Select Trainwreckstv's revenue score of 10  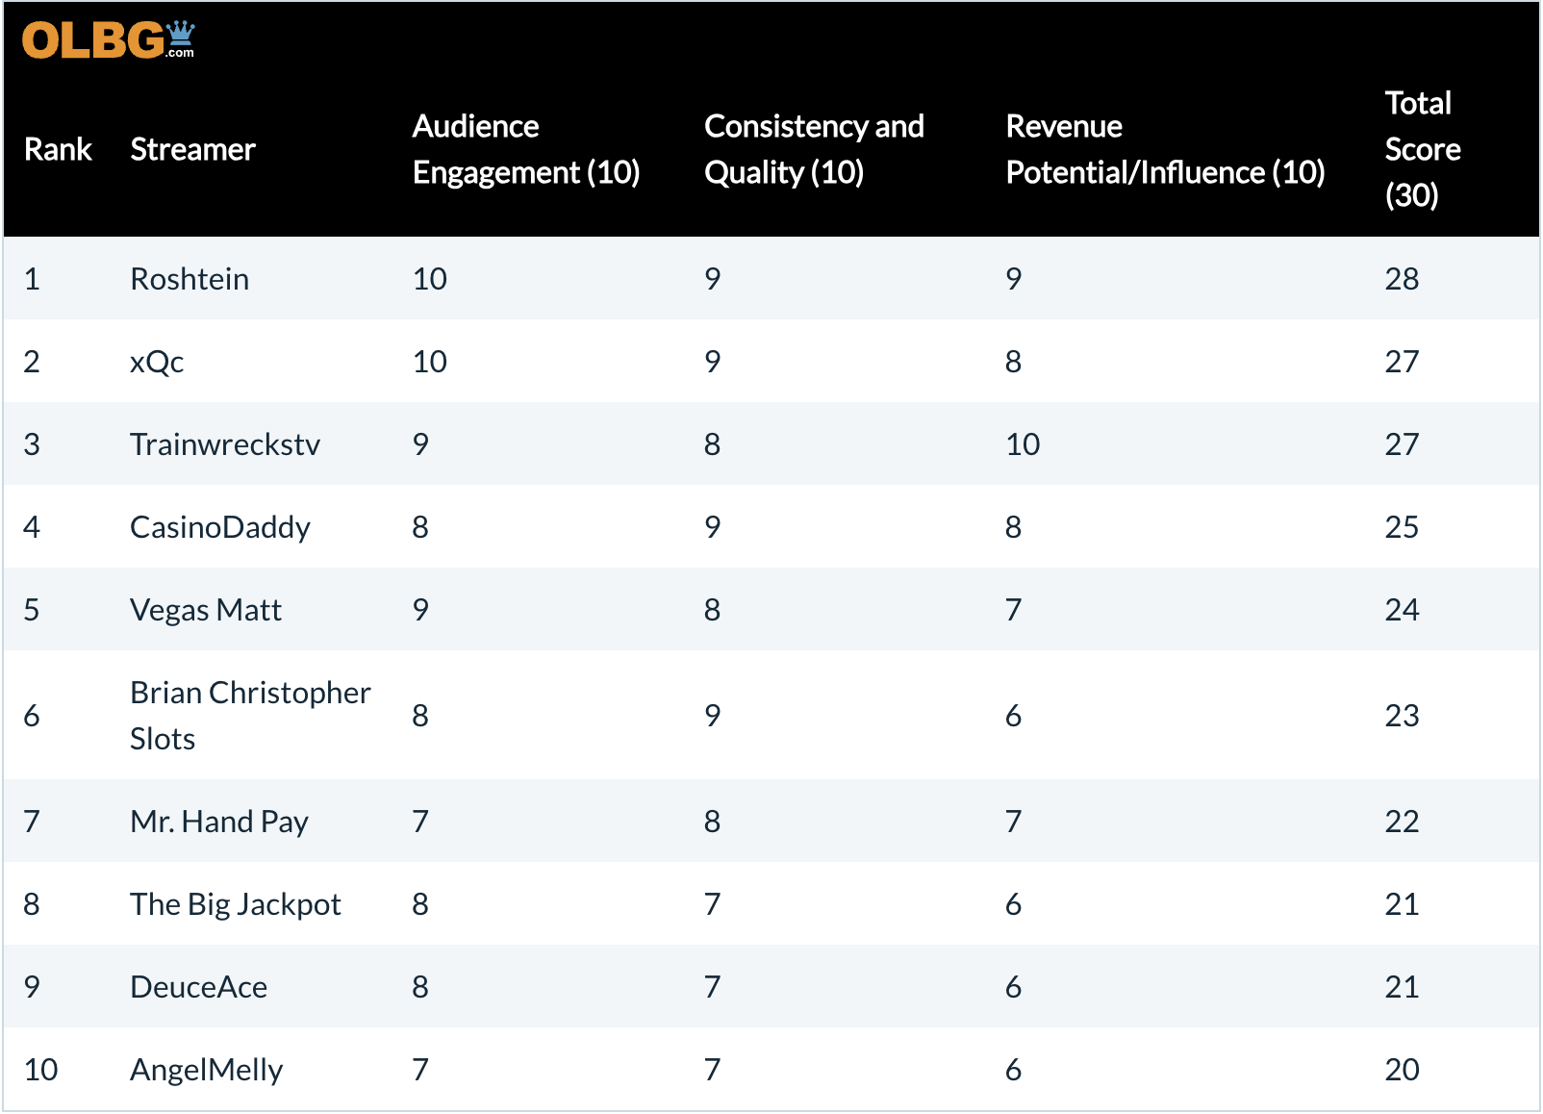(1023, 444)
